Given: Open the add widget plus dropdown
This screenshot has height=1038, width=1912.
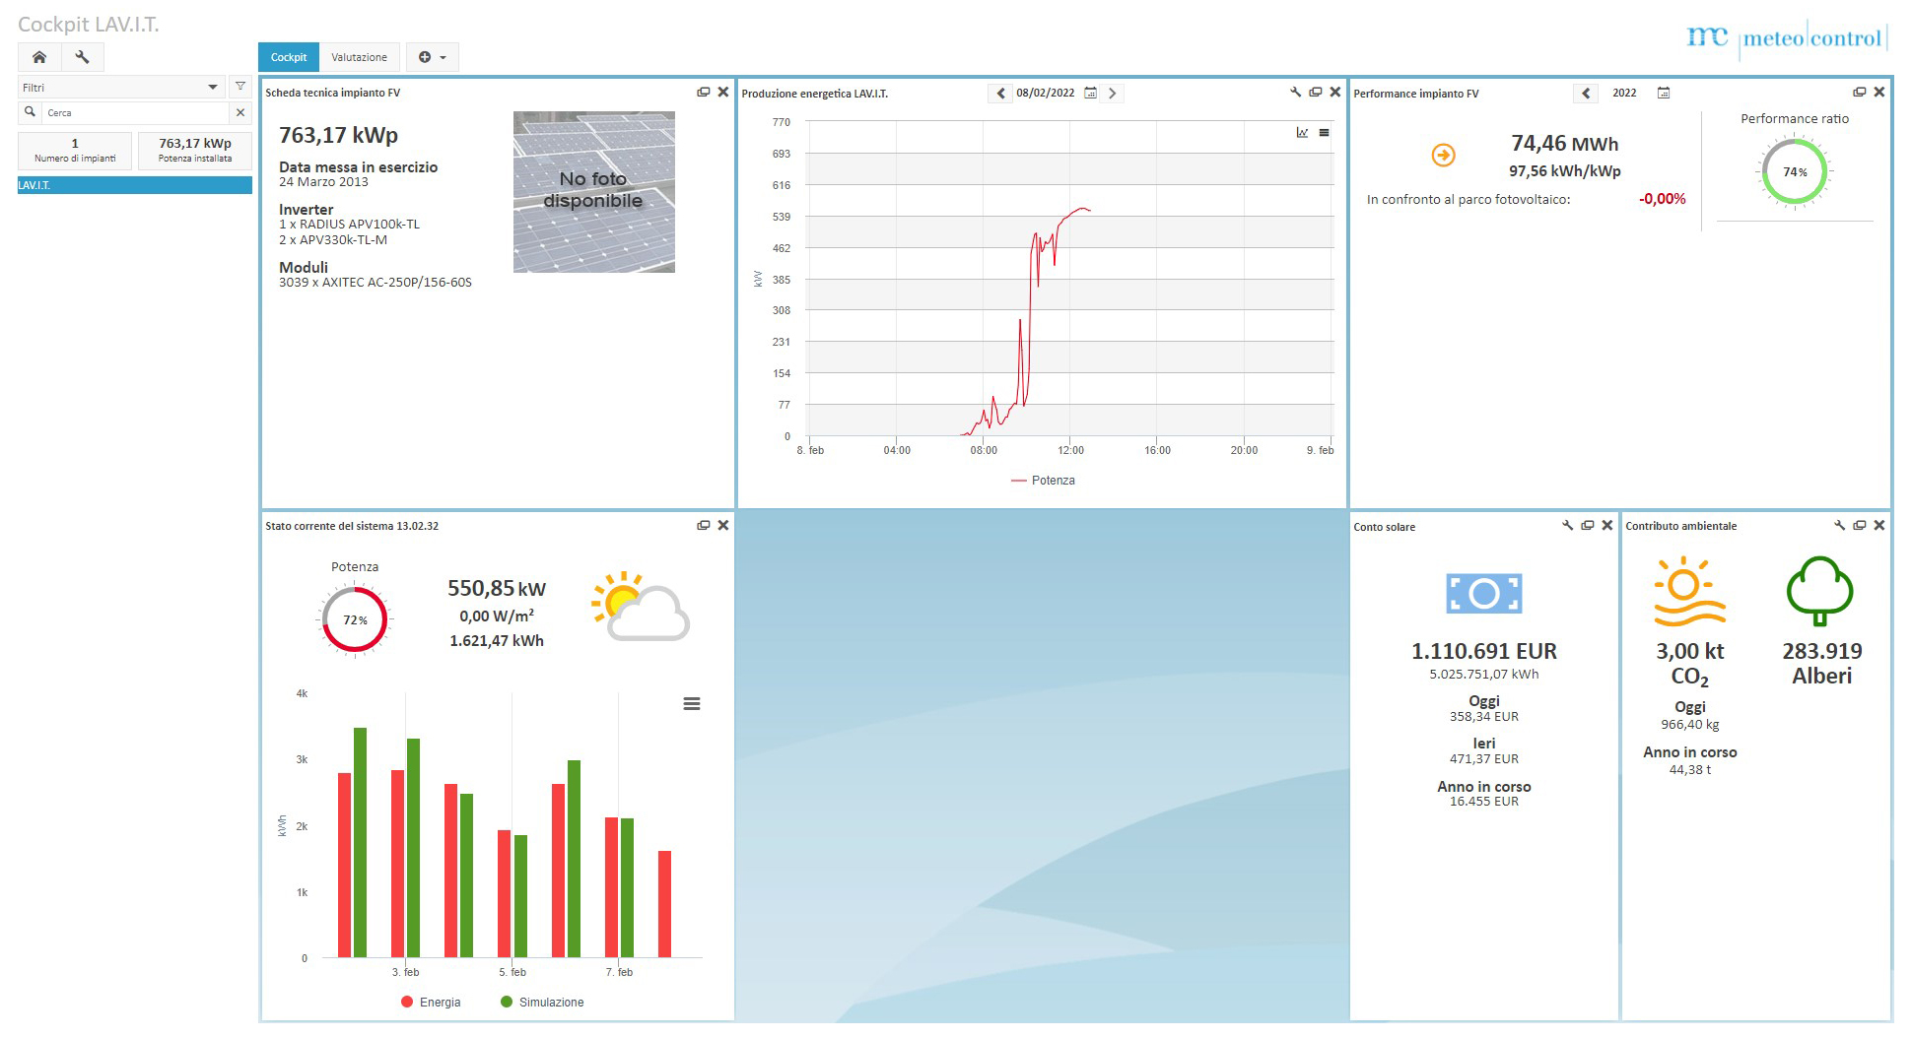Looking at the screenshot, I should [433, 57].
